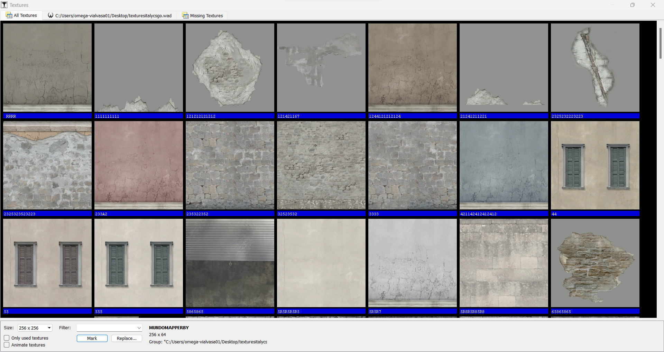Click the All Textures tab icon
Image resolution: width=664 pixels, height=352 pixels.
click(9, 16)
